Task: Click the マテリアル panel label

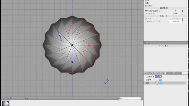Action: (7, 98)
